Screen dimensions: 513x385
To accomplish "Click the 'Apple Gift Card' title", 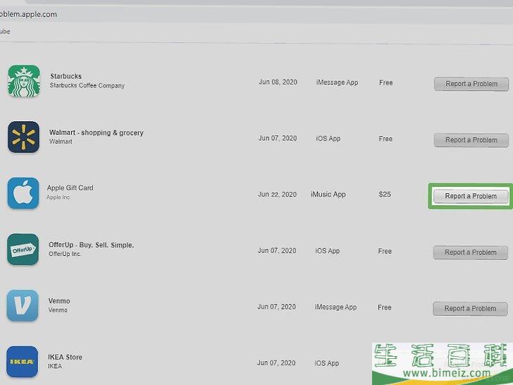I will [70, 188].
